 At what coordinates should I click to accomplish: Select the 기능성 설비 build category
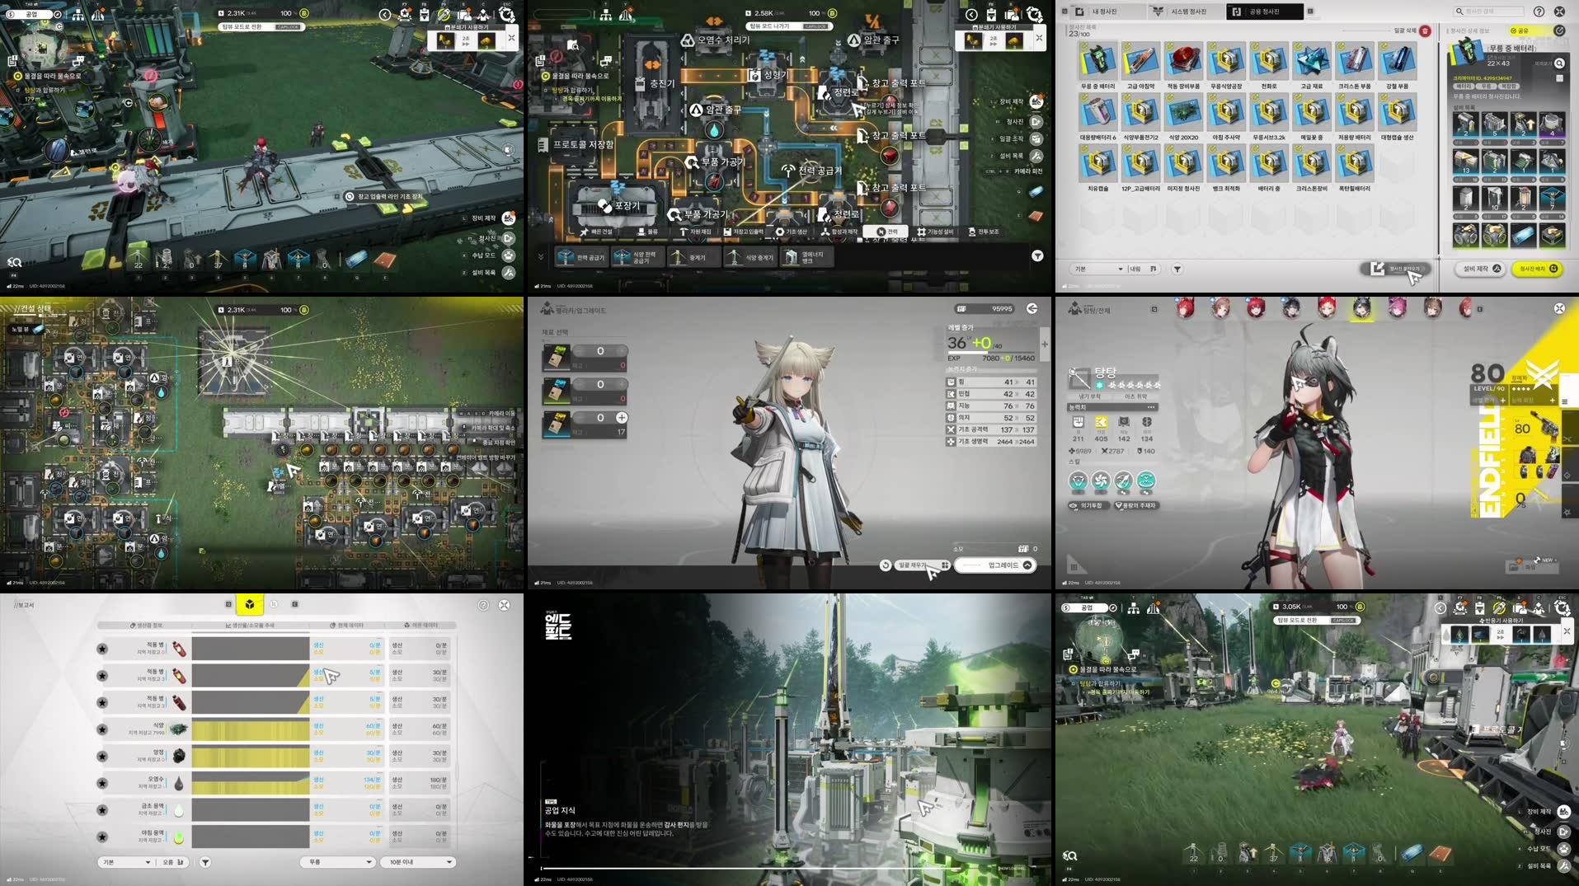click(935, 232)
